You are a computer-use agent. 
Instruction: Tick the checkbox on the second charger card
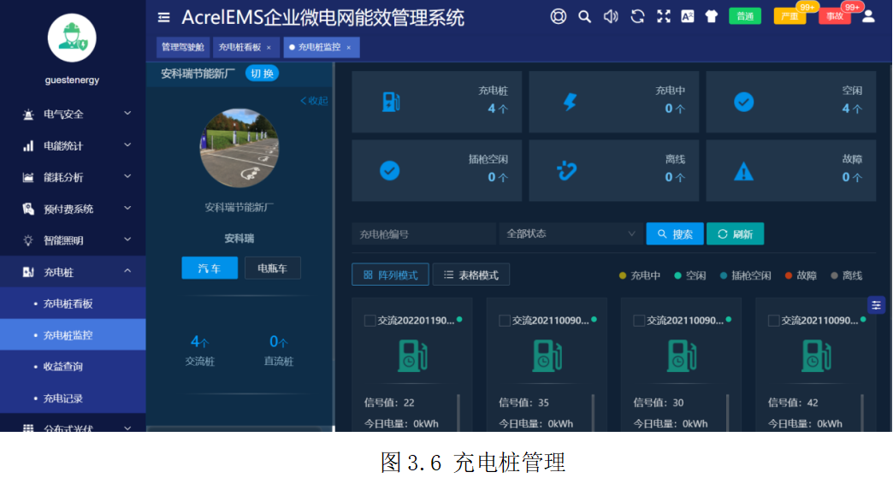click(505, 321)
